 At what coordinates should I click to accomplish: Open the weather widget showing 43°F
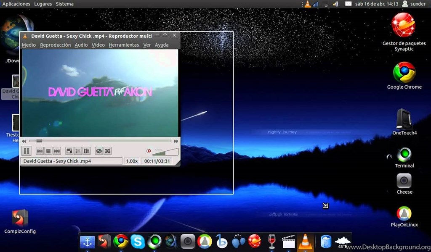pos(343,242)
